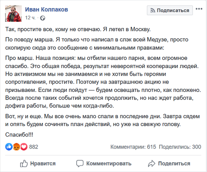Click the thumbs-up icon beside Нравится
207x172 pixels.
[x=24, y=163]
